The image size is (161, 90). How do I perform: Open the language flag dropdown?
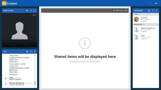pyautogui.click(x=157, y=3)
